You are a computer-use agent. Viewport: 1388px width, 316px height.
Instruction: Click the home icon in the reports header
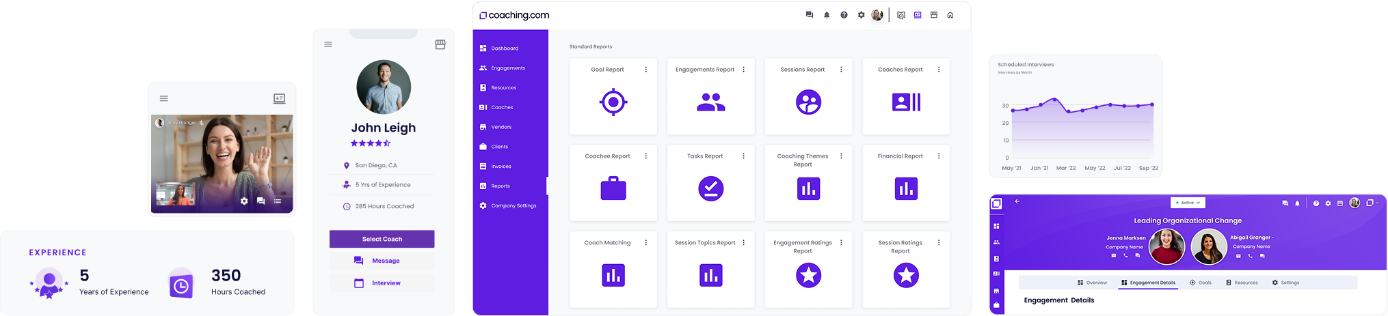(x=950, y=15)
